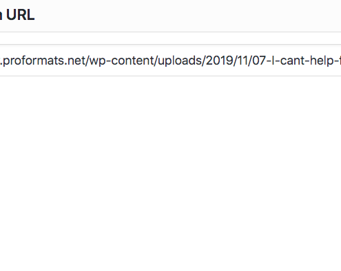Click the empty white area below the URL field
The width and height of the screenshot is (341, 271).
pos(170,172)
